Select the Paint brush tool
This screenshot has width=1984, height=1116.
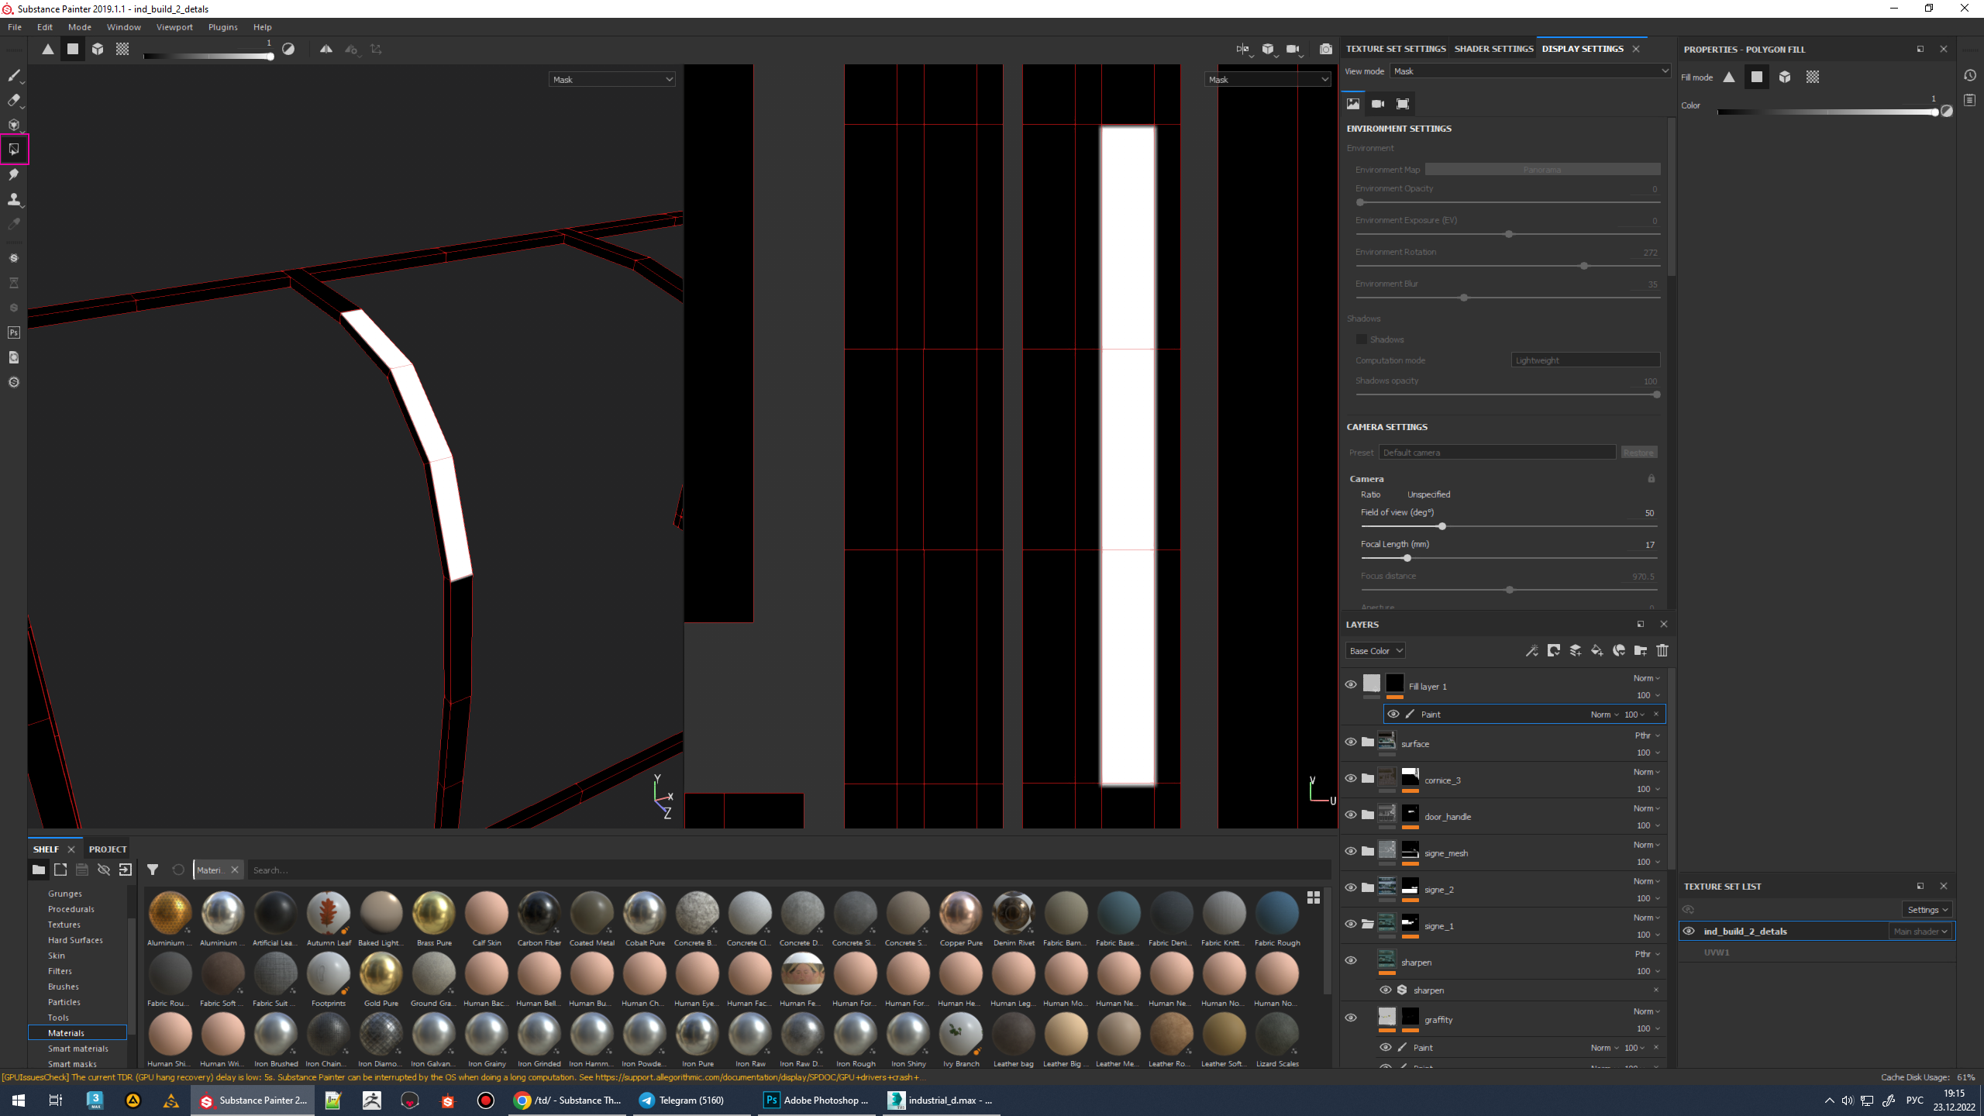[x=14, y=75]
